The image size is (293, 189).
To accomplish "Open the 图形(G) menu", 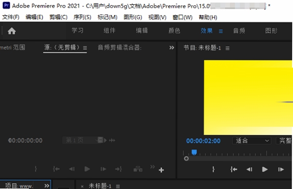I will coord(133,17).
